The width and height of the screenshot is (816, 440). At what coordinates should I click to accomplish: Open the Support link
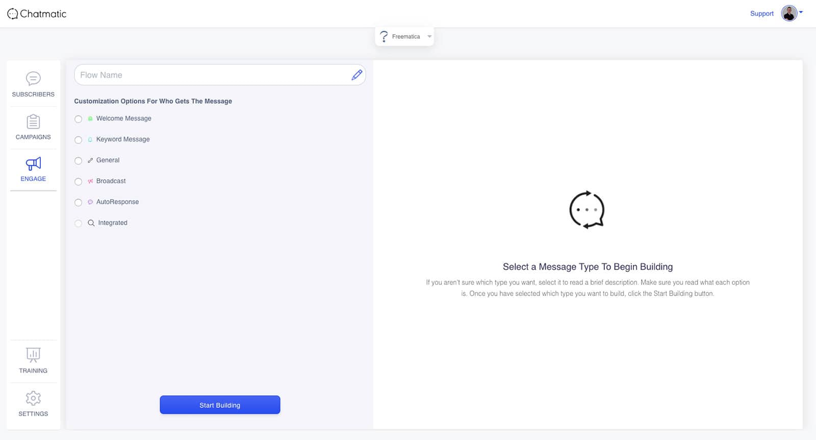[x=761, y=14]
